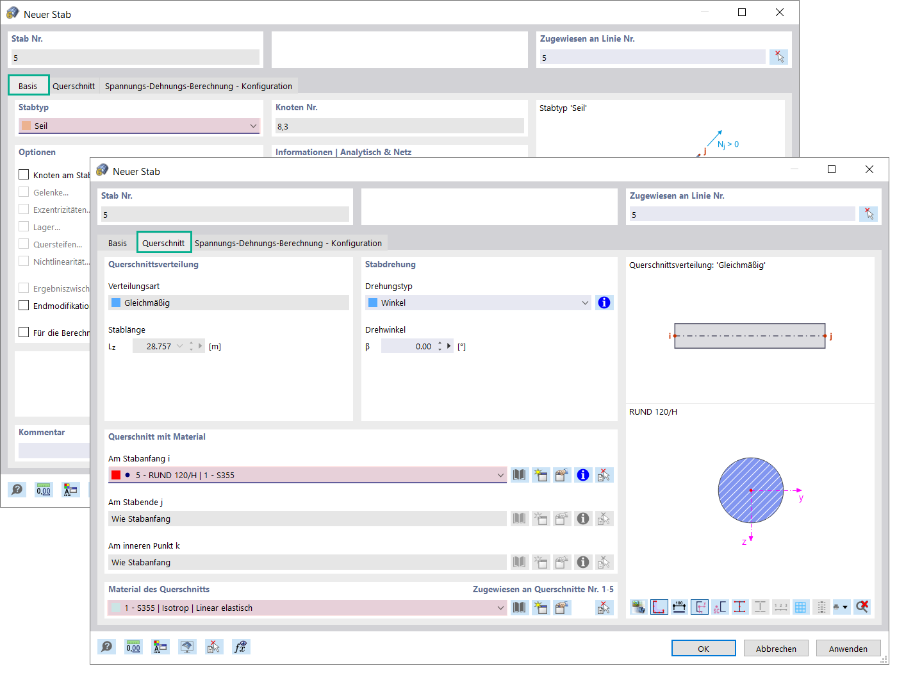Select Basis tab in back window

28,86
